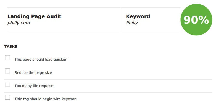Open the 'Too many file requests' task
This screenshot has height=112, width=216.
click(x=35, y=86)
